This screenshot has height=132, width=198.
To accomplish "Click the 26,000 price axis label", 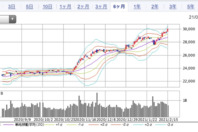I will pyautogui.click(x=189, y=55).
